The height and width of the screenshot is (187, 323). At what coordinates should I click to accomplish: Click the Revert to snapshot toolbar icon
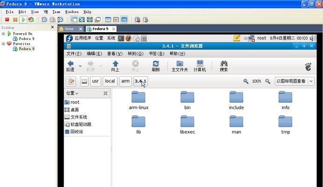coord(52,20)
